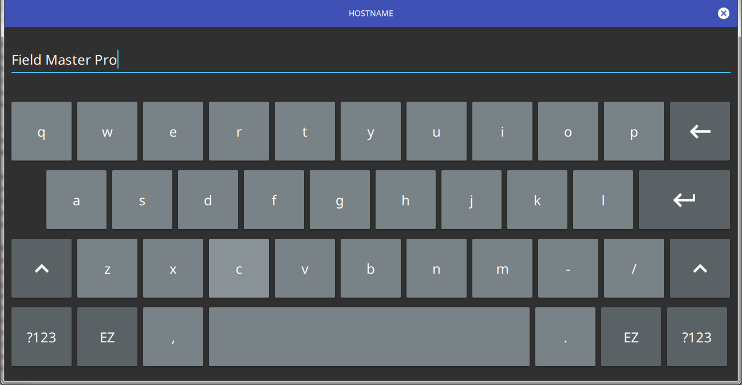The image size is (742, 385).
Task: Switch to symbols with right ?123 key
Action: pyautogui.click(x=697, y=337)
